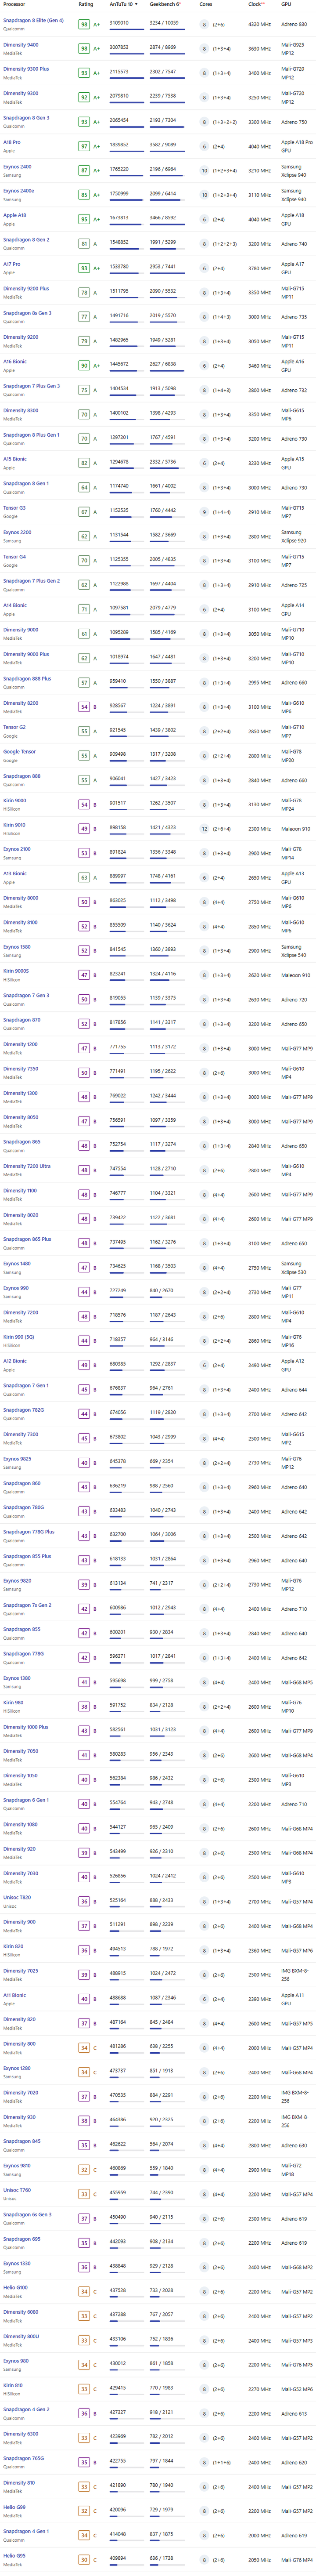Viewport: 316px width, 2576px height.
Task: Click the Rating column header
Action: click(x=86, y=4)
